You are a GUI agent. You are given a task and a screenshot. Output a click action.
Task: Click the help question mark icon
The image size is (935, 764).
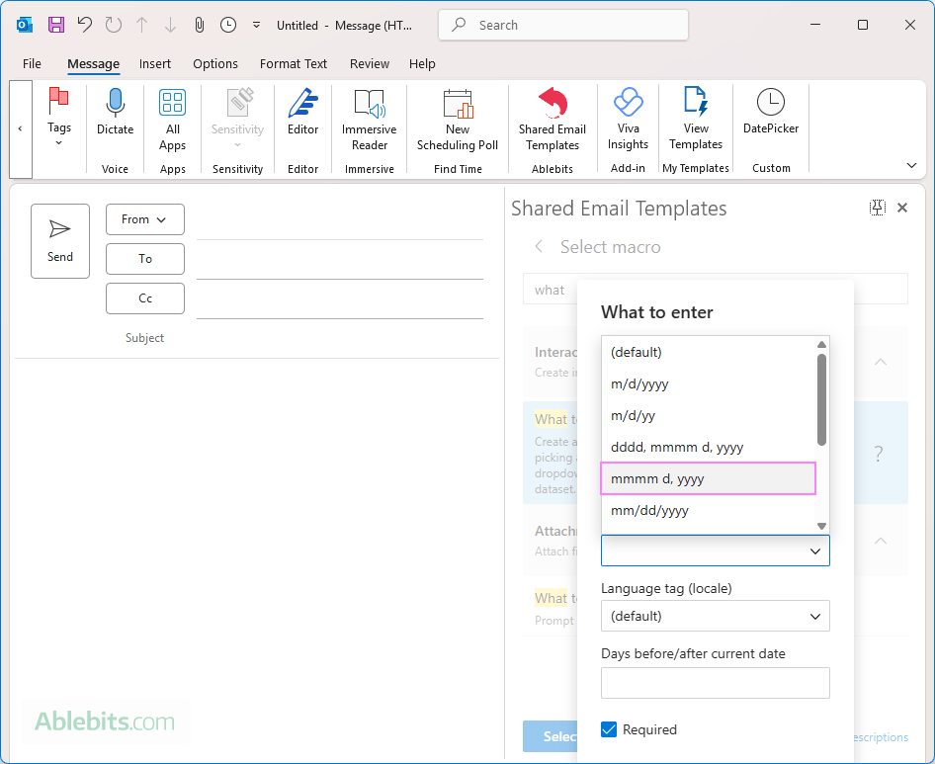click(879, 454)
